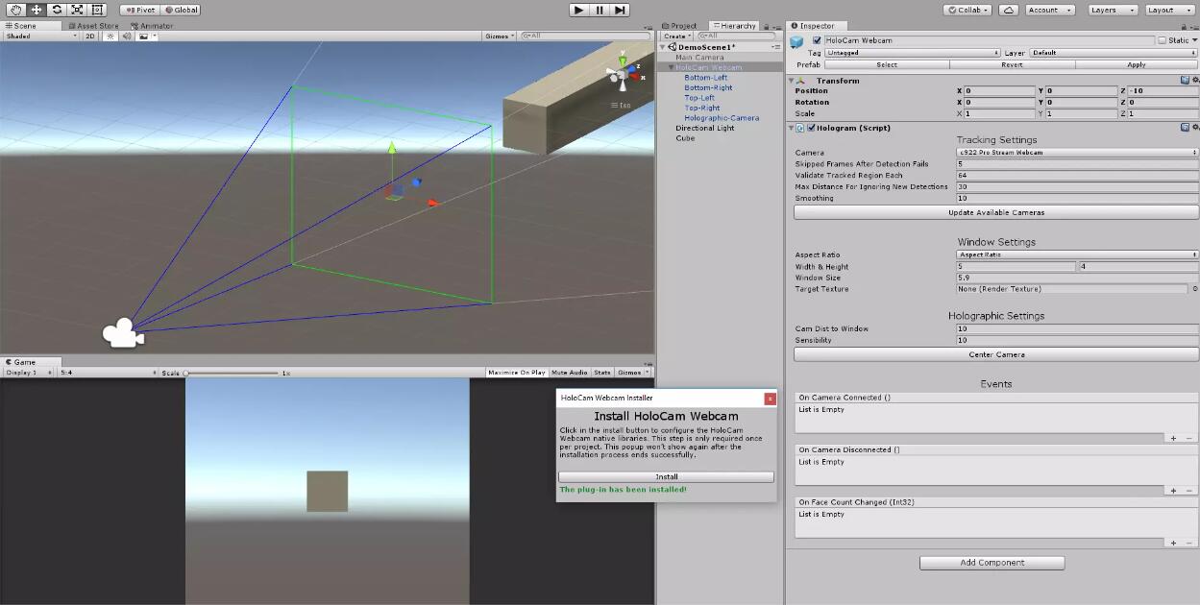Image resolution: width=1200 pixels, height=605 pixels.
Task: Click the Center Camera button
Action: click(x=996, y=354)
